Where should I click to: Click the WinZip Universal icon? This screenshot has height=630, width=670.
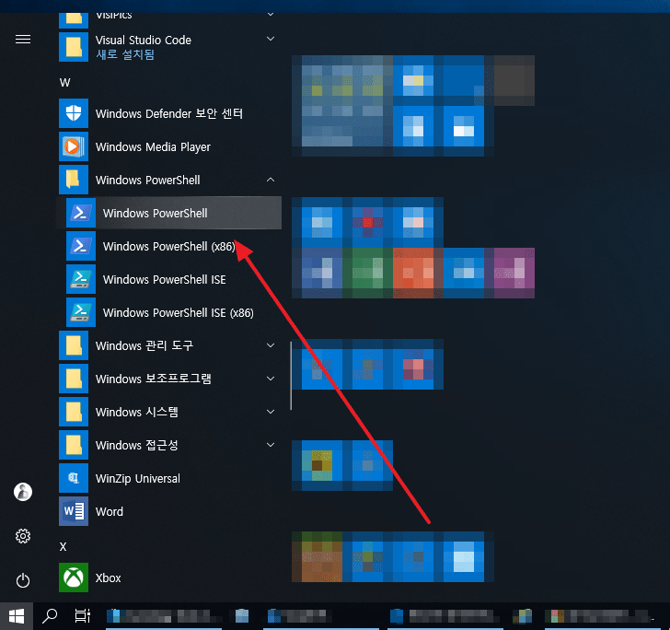pyautogui.click(x=74, y=478)
